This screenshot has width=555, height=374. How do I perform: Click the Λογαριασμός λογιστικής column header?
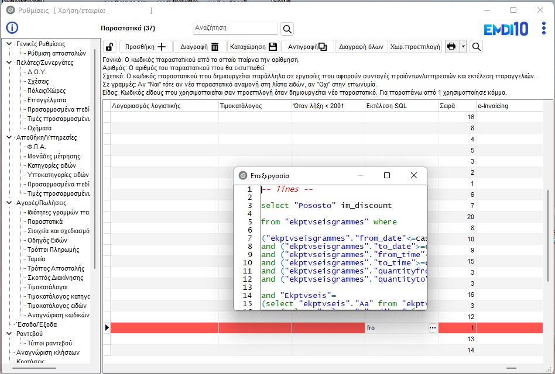click(x=165, y=106)
